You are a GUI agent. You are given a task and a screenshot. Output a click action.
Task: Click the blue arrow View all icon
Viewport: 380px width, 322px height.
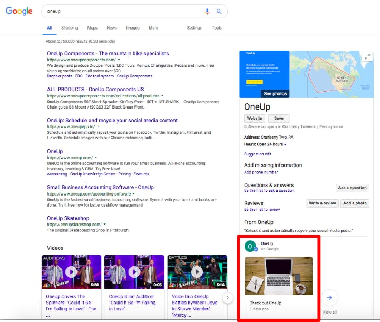[x=329, y=298]
